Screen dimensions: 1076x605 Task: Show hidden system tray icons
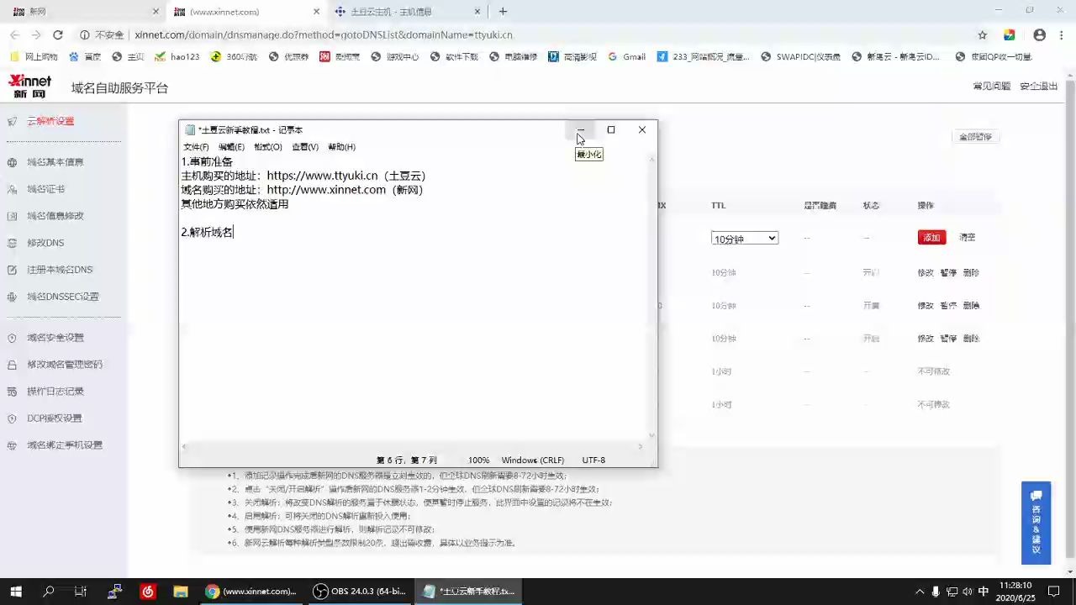point(919,592)
